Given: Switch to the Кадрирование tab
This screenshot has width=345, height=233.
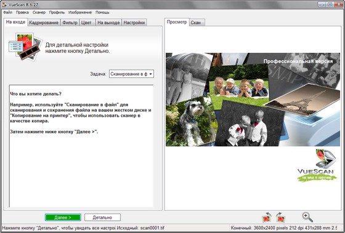Looking at the screenshot, I should point(44,22).
